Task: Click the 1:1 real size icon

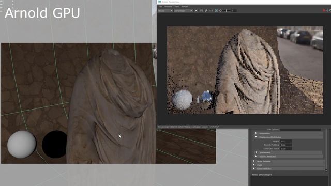Action: click(x=211, y=10)
